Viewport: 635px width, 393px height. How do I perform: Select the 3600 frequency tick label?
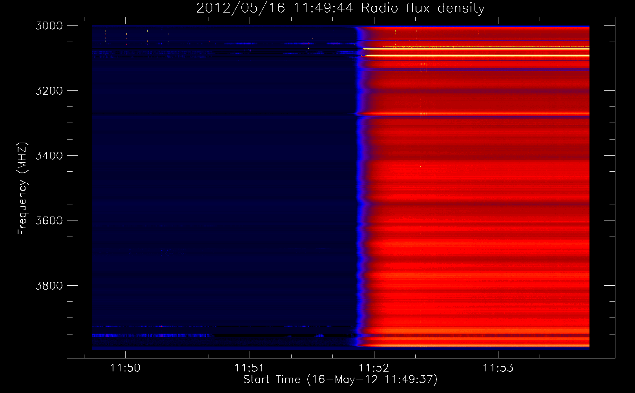[x=49, y=220]
